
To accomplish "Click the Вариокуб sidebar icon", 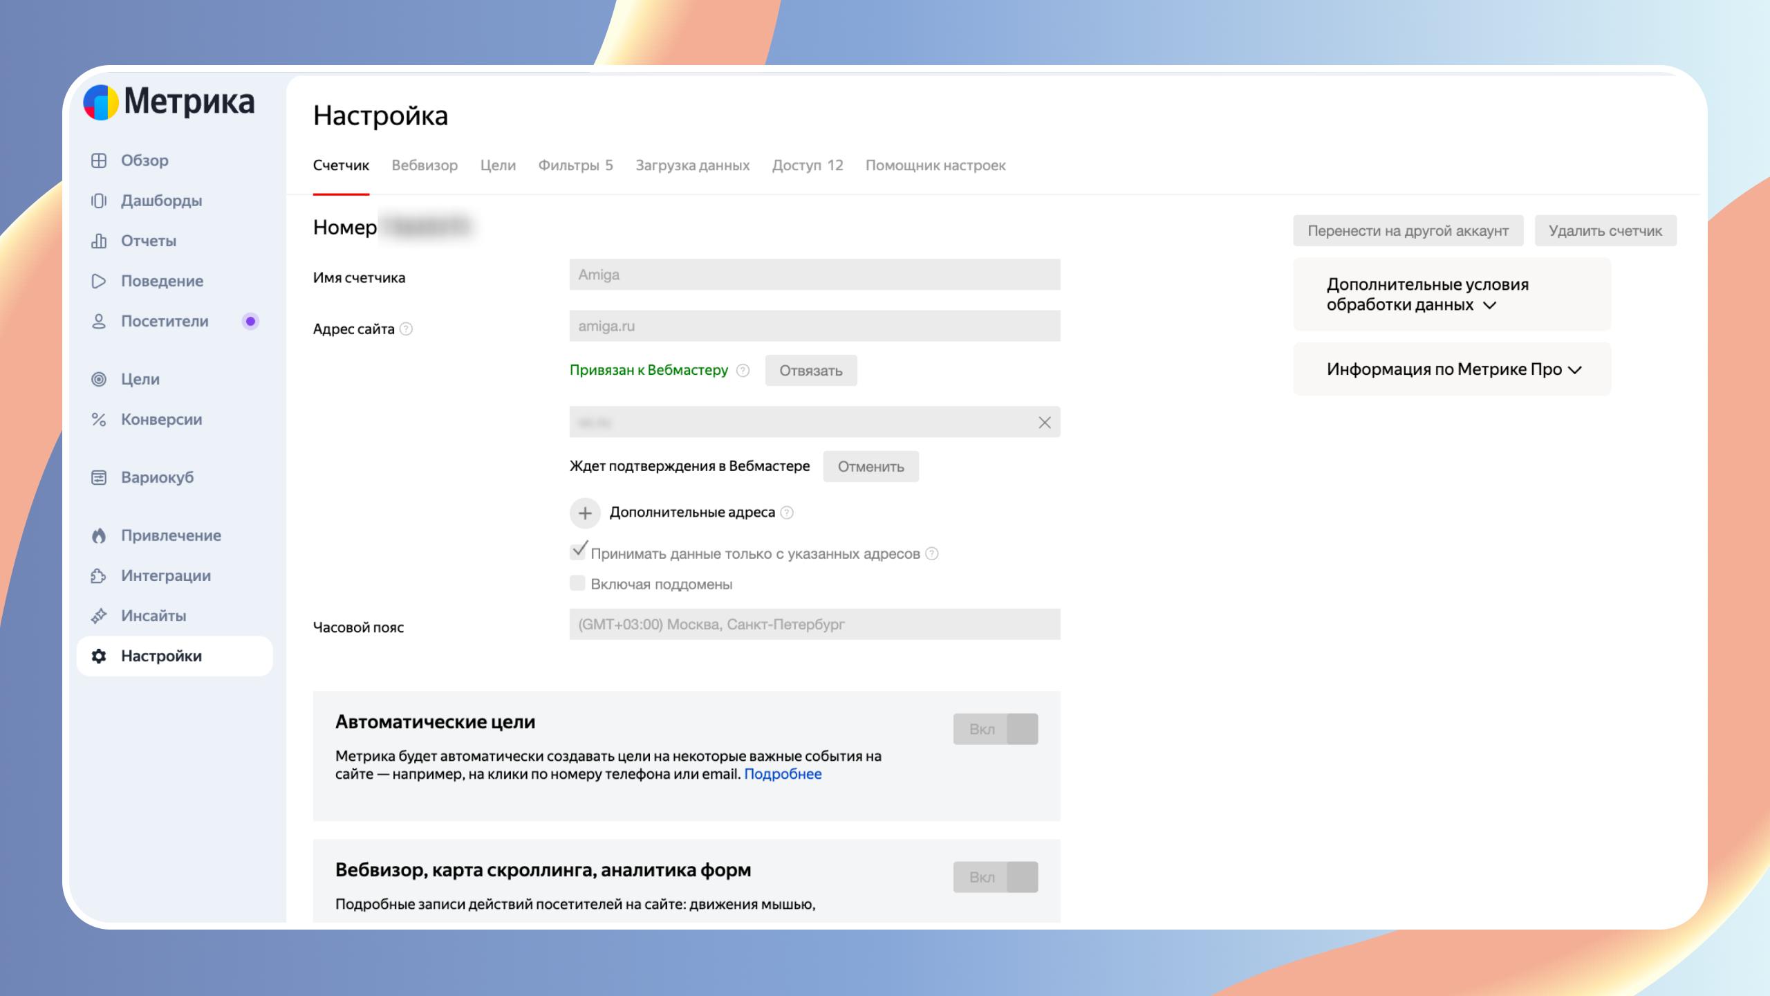I will 99,477.
